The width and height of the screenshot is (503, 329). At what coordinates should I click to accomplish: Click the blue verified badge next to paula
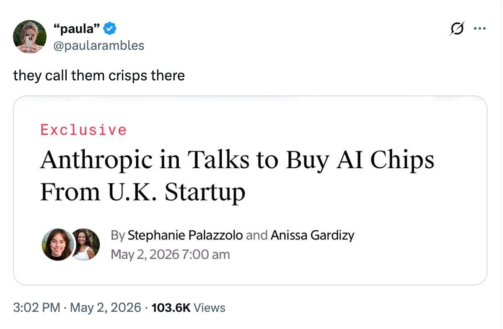(110, 29)
